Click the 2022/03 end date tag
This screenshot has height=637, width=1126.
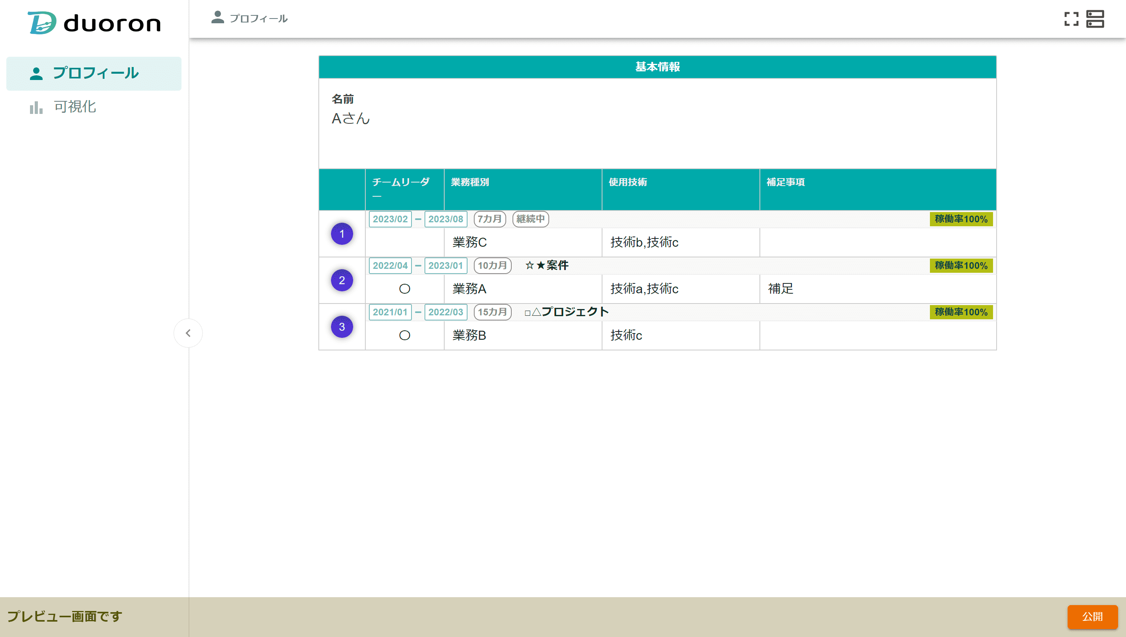pyautogui.click(x=446, y=312)
